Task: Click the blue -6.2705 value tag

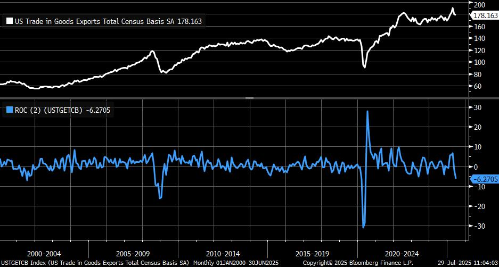Action: [485, 179]
